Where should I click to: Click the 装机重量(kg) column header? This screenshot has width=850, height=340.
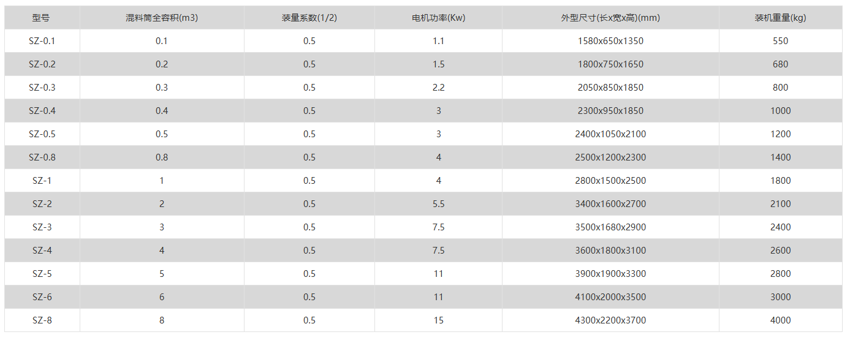[x=780, y=18]
